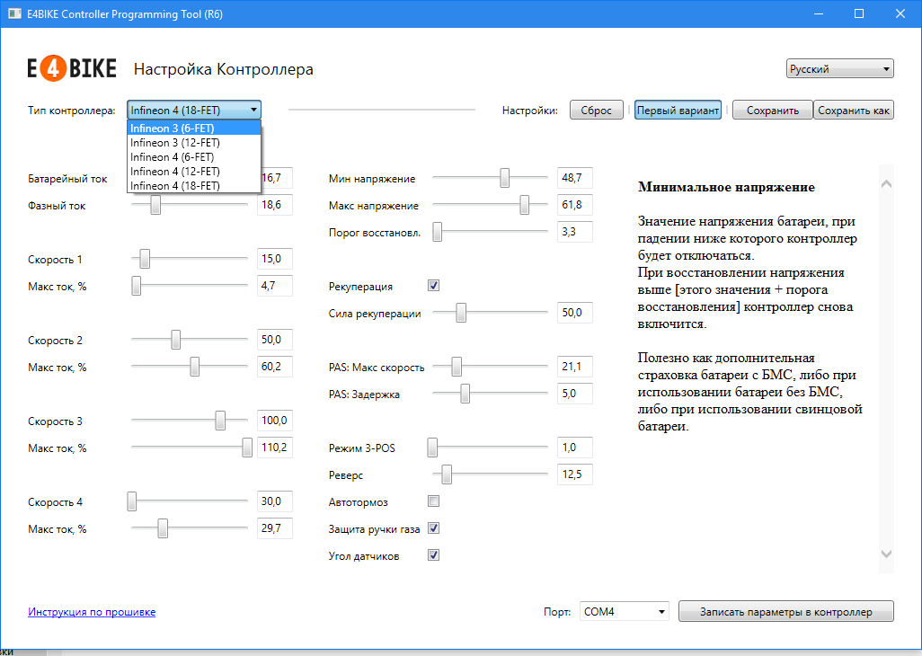Click the Режим 3-POS slider thumb
The image size is (922, 656).
(433, 448)
